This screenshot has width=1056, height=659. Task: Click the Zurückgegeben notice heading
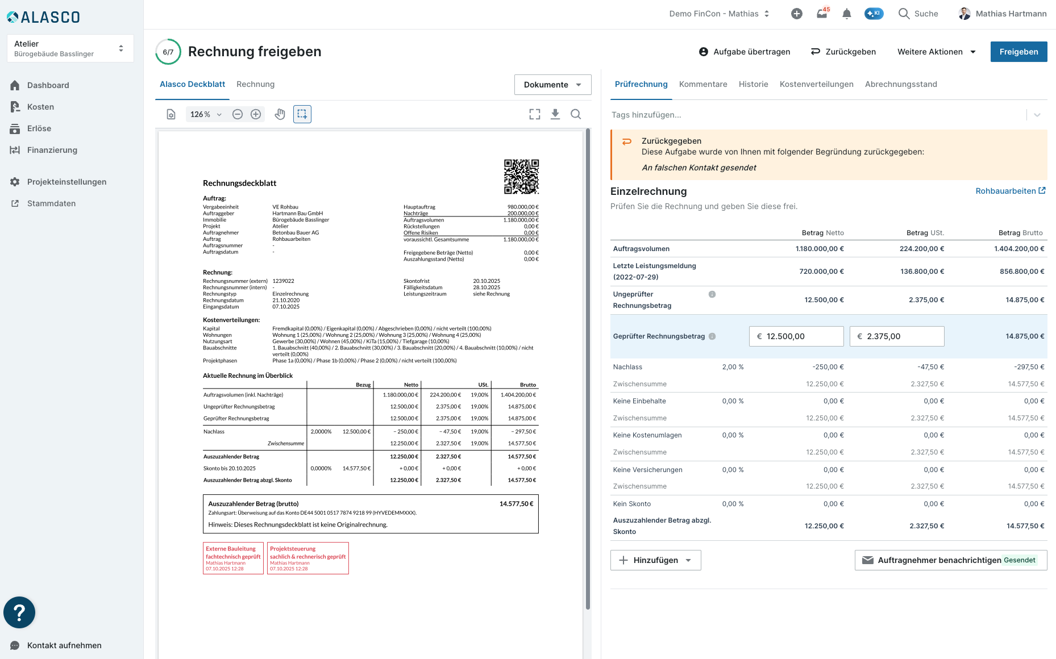tap(671, 141)
